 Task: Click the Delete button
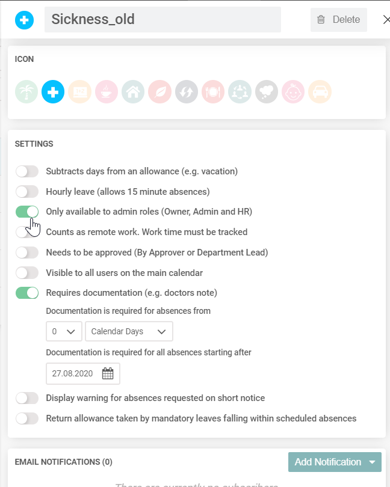point(338,20)
